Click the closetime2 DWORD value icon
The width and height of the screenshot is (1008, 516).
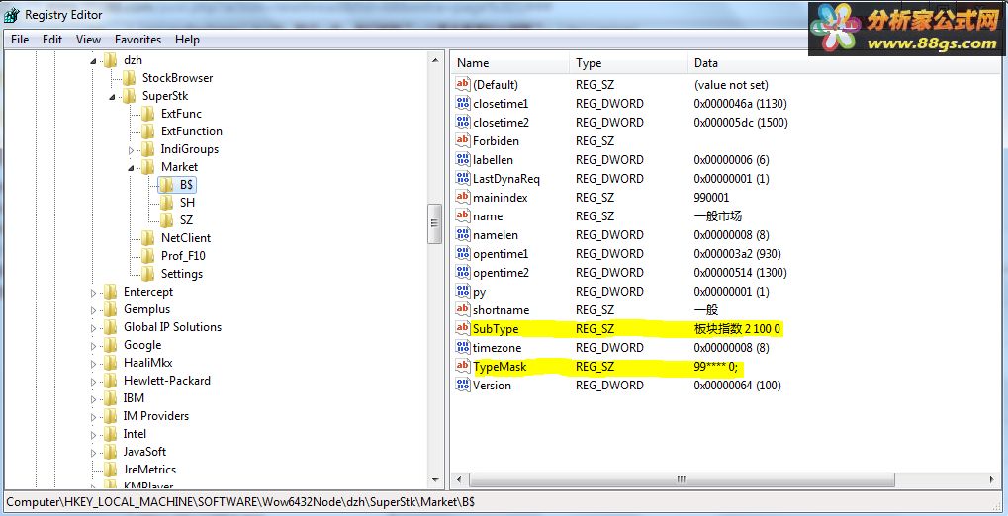coord(462,122)
